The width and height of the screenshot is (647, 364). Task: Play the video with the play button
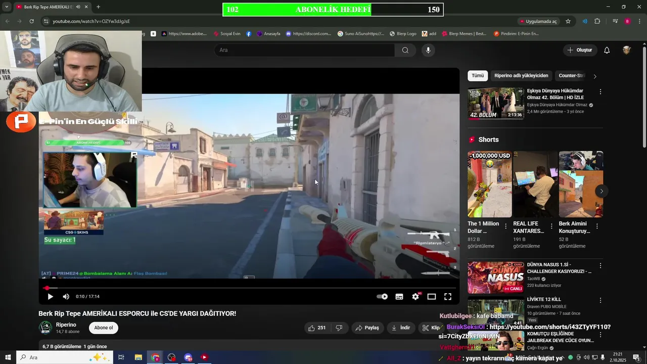50,297
